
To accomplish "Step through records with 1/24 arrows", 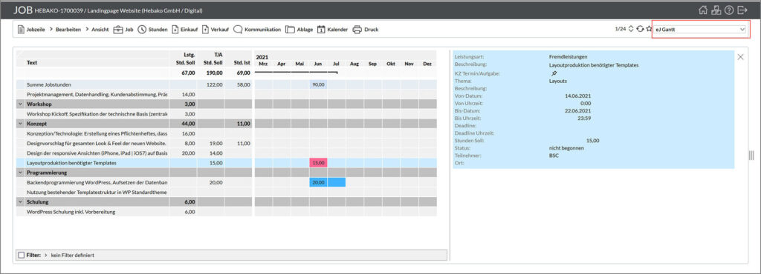I will [x=630, y=29].
